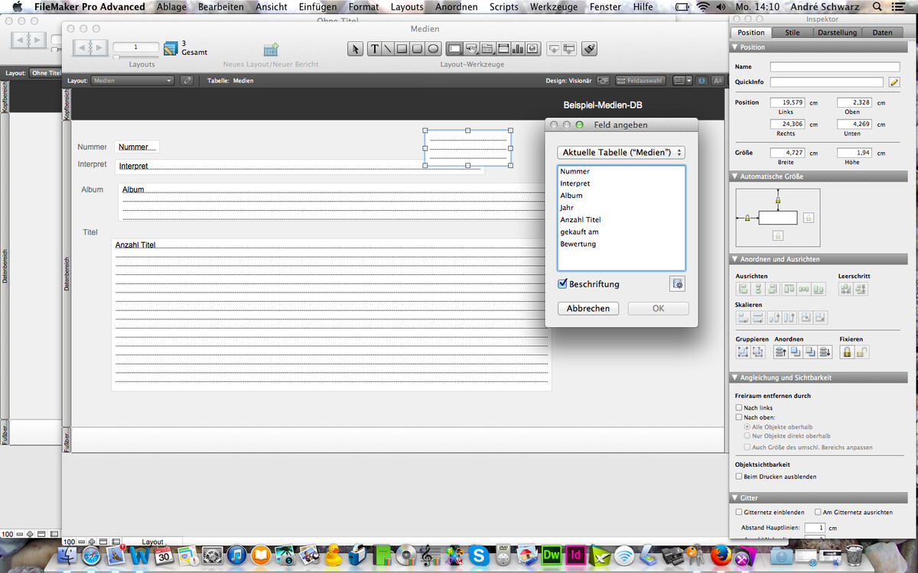This screenshot has width=918, height=573.
Task: Open the Layout Medien popup menu
Action: click(132, 80)
